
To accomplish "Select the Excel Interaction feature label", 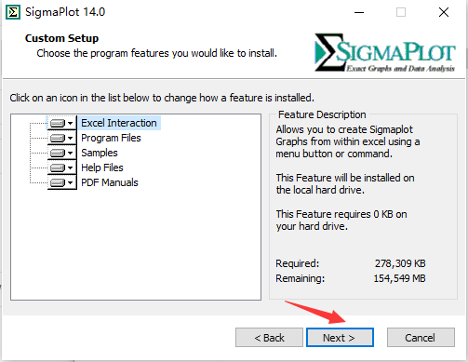I will (x=119, y=123).
